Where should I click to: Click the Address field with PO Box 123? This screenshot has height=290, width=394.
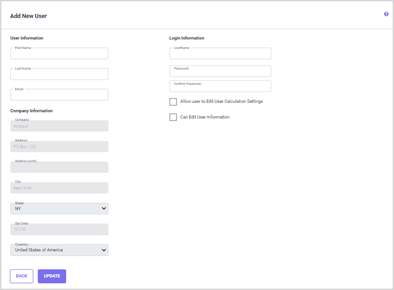click(x=59, y=147)
